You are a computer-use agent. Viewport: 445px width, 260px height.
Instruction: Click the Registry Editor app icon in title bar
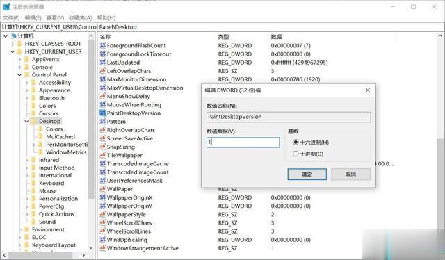pyautogui.click(x=6, y=7)
